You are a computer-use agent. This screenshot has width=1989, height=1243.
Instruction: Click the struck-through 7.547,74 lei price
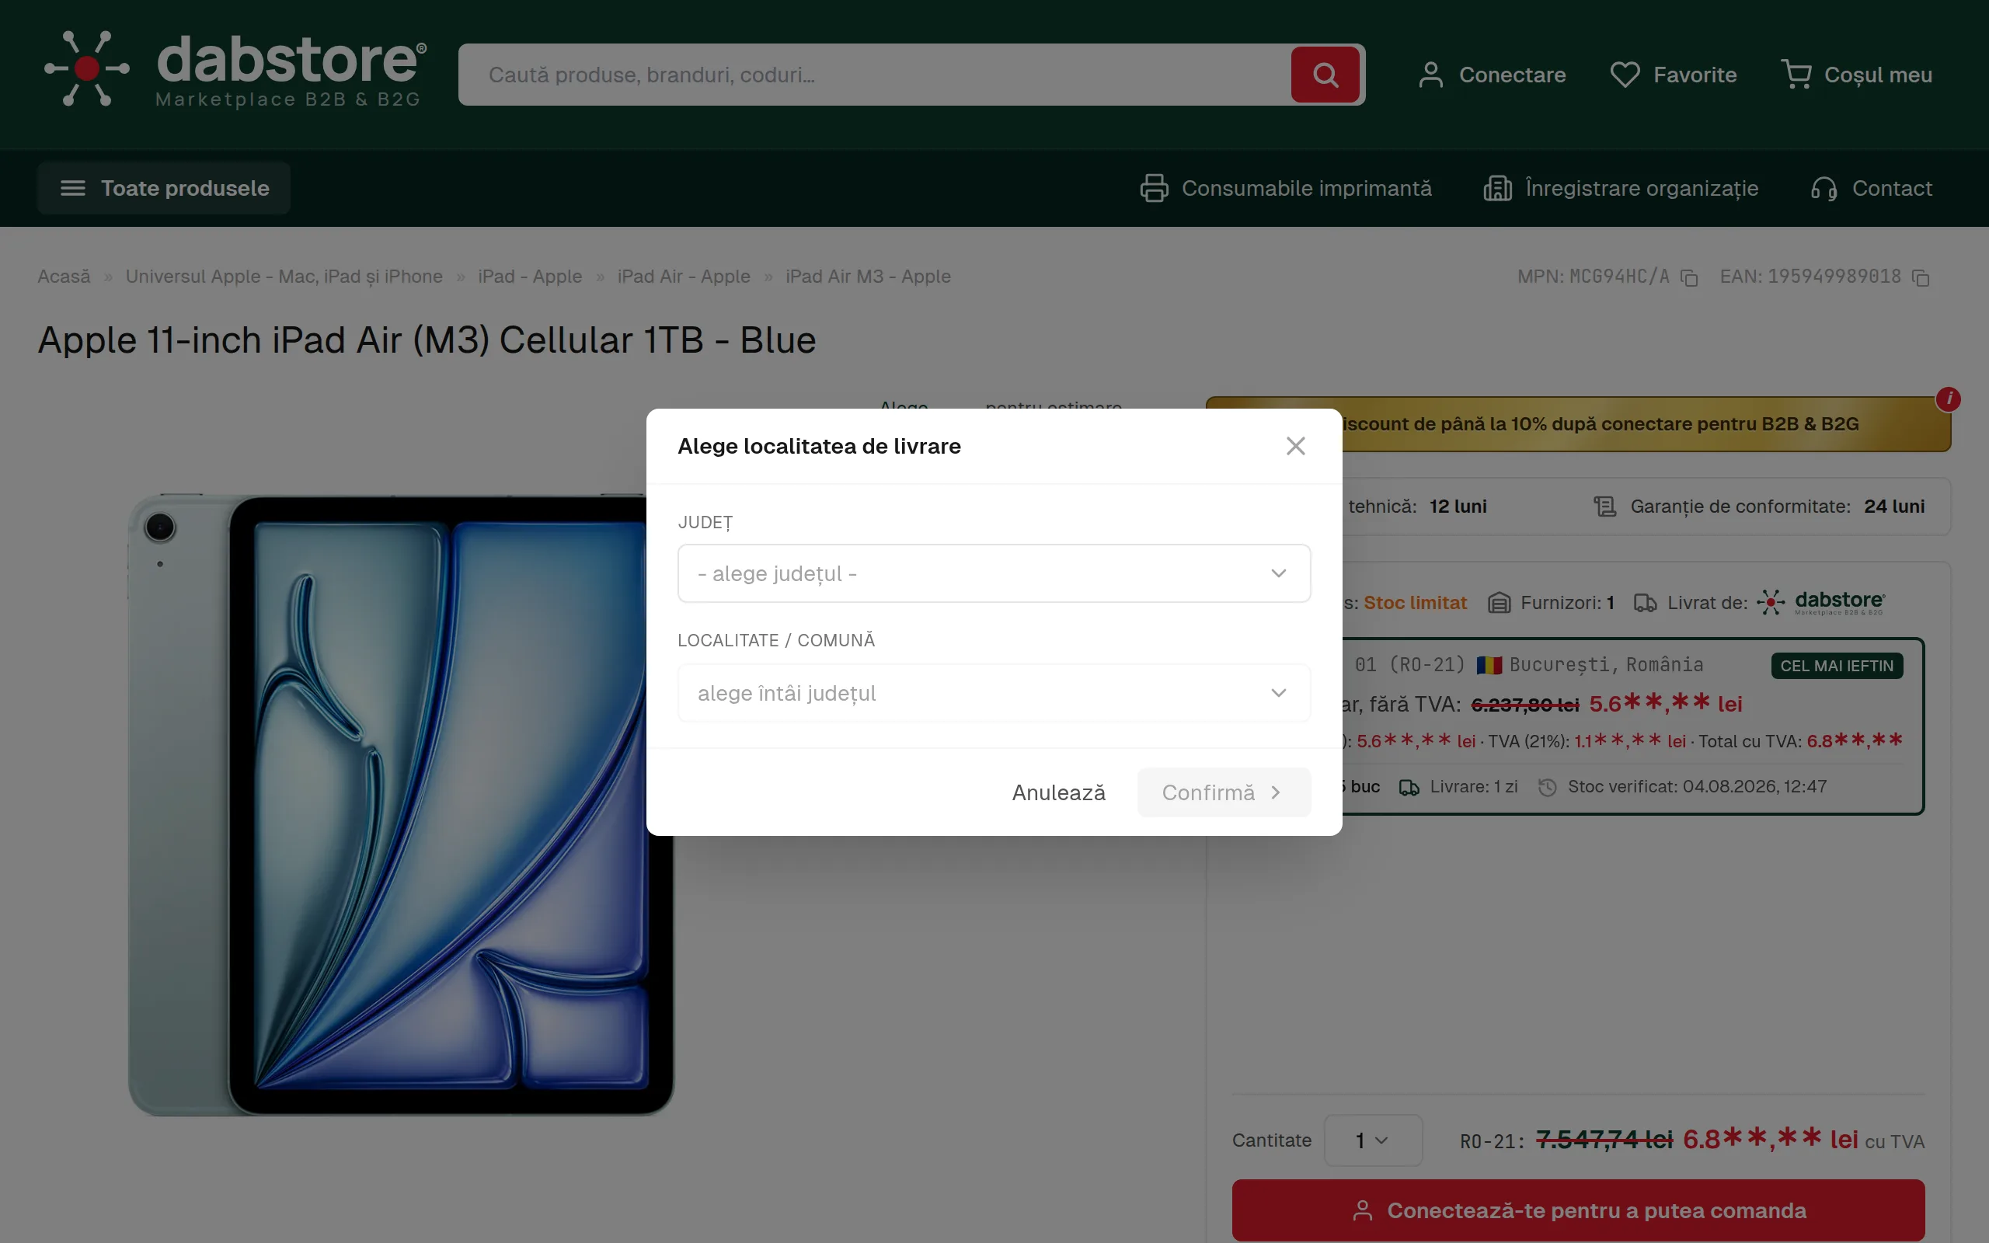point(1604,1140)
